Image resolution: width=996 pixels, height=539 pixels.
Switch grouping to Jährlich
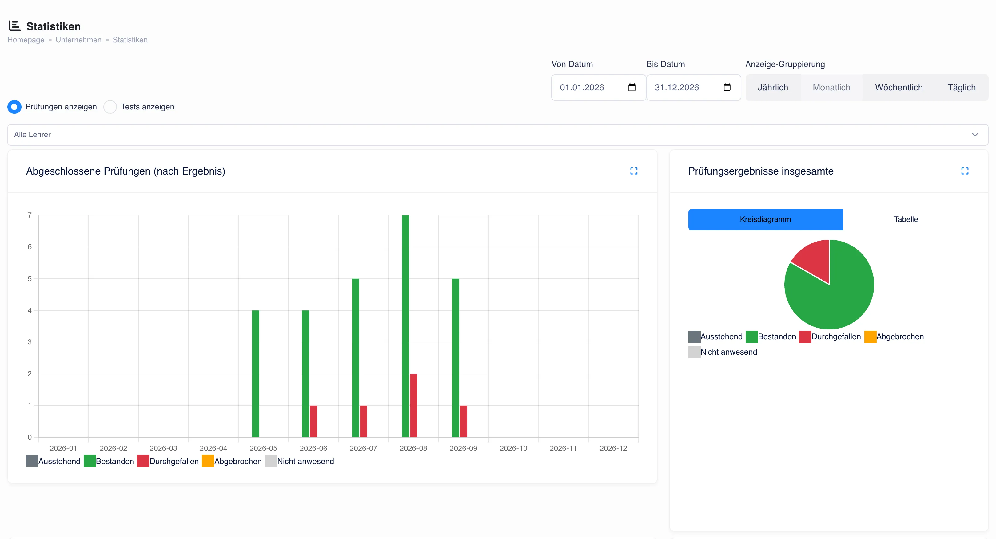tap(772, 87)
